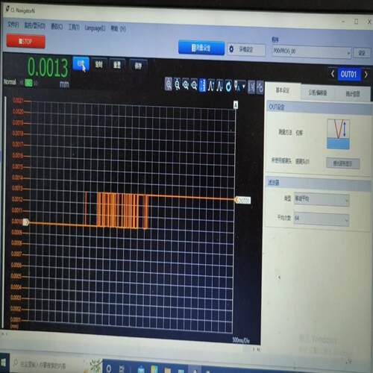The width and height of the screenshot is (373, 373).
Task: Click the blue highlighted zero button beside 0.0013
Action: pos(81,63)
